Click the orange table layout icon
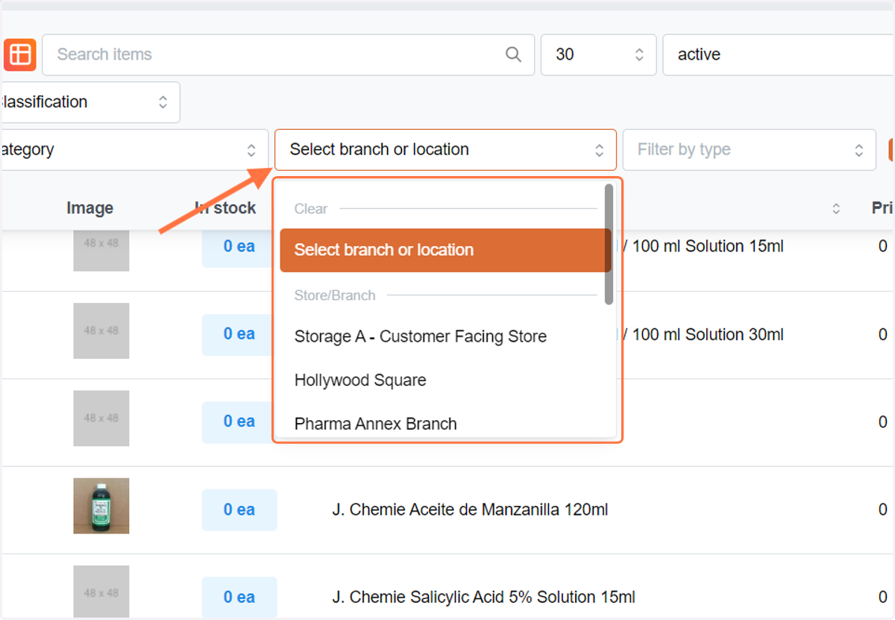 pyautogui.click(x=19, y=54)
